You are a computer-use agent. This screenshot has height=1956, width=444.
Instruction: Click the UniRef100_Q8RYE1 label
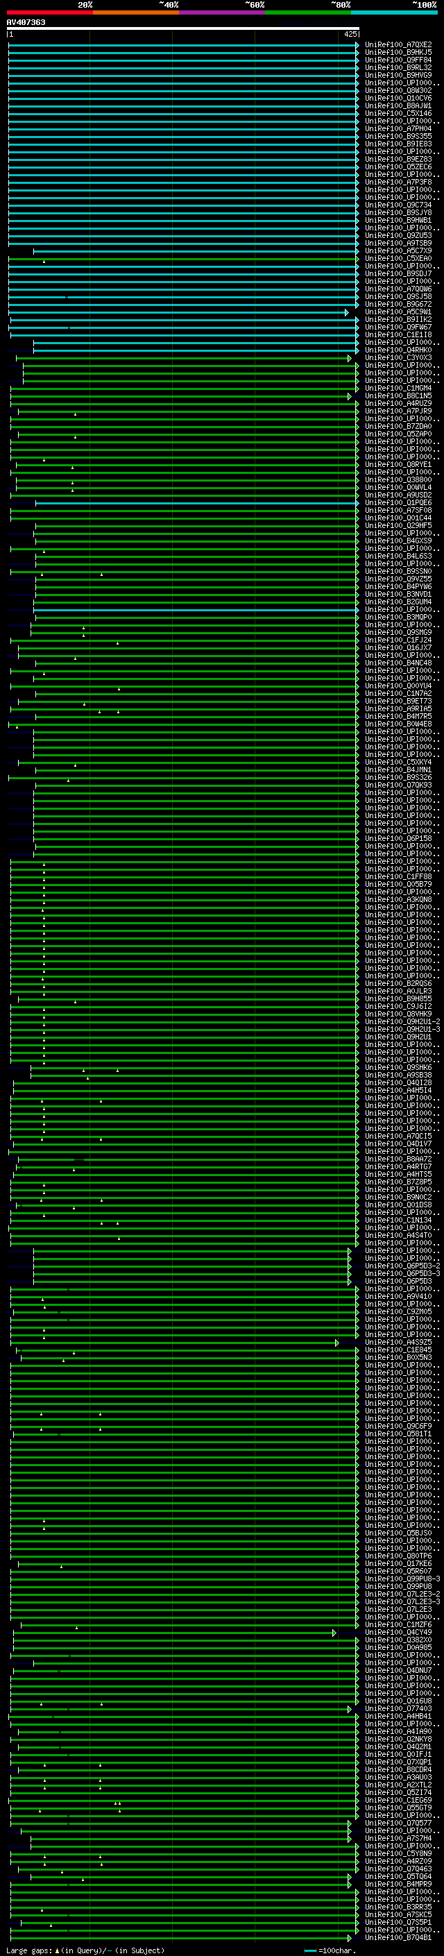398,465
